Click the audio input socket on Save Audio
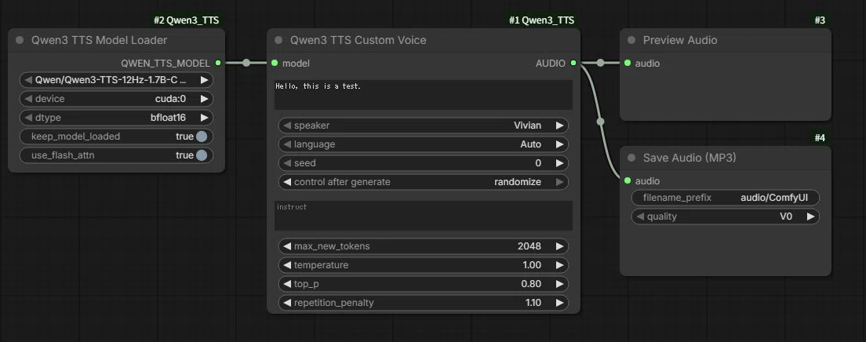866x342 pixels. 628,180
